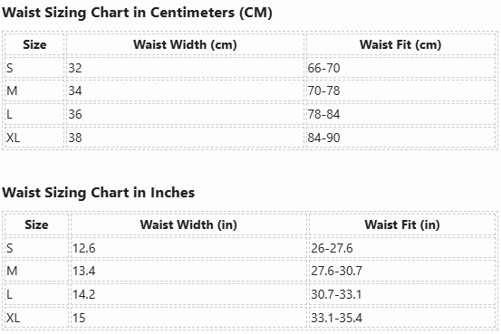Click the size S cell in centimeters table
This screenshot has height=334, width=501.
click(34, 68)
